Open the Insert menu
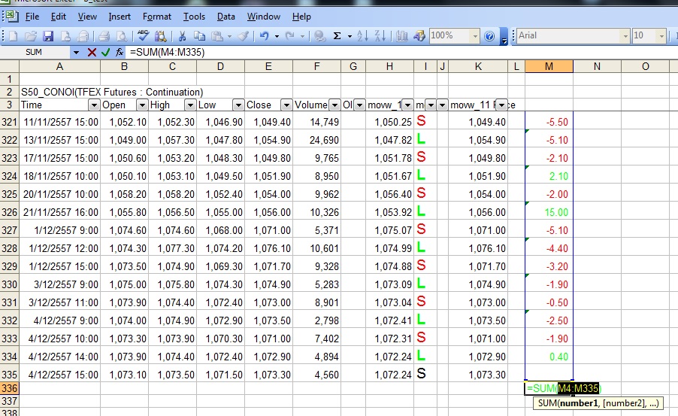 pos(120,17)
